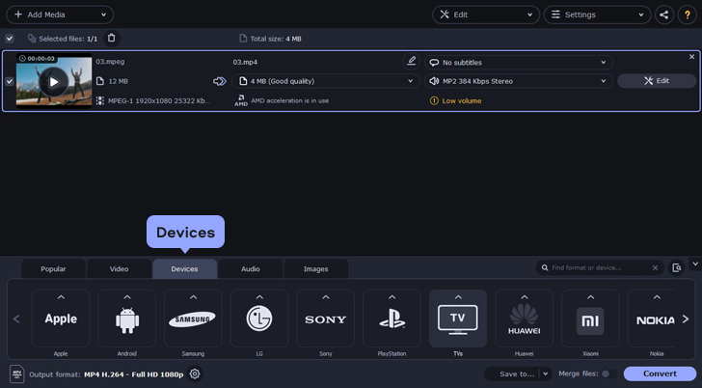Click the Low volume warning
The height and width of the screenshot is (388, 702).
(456, 100)
